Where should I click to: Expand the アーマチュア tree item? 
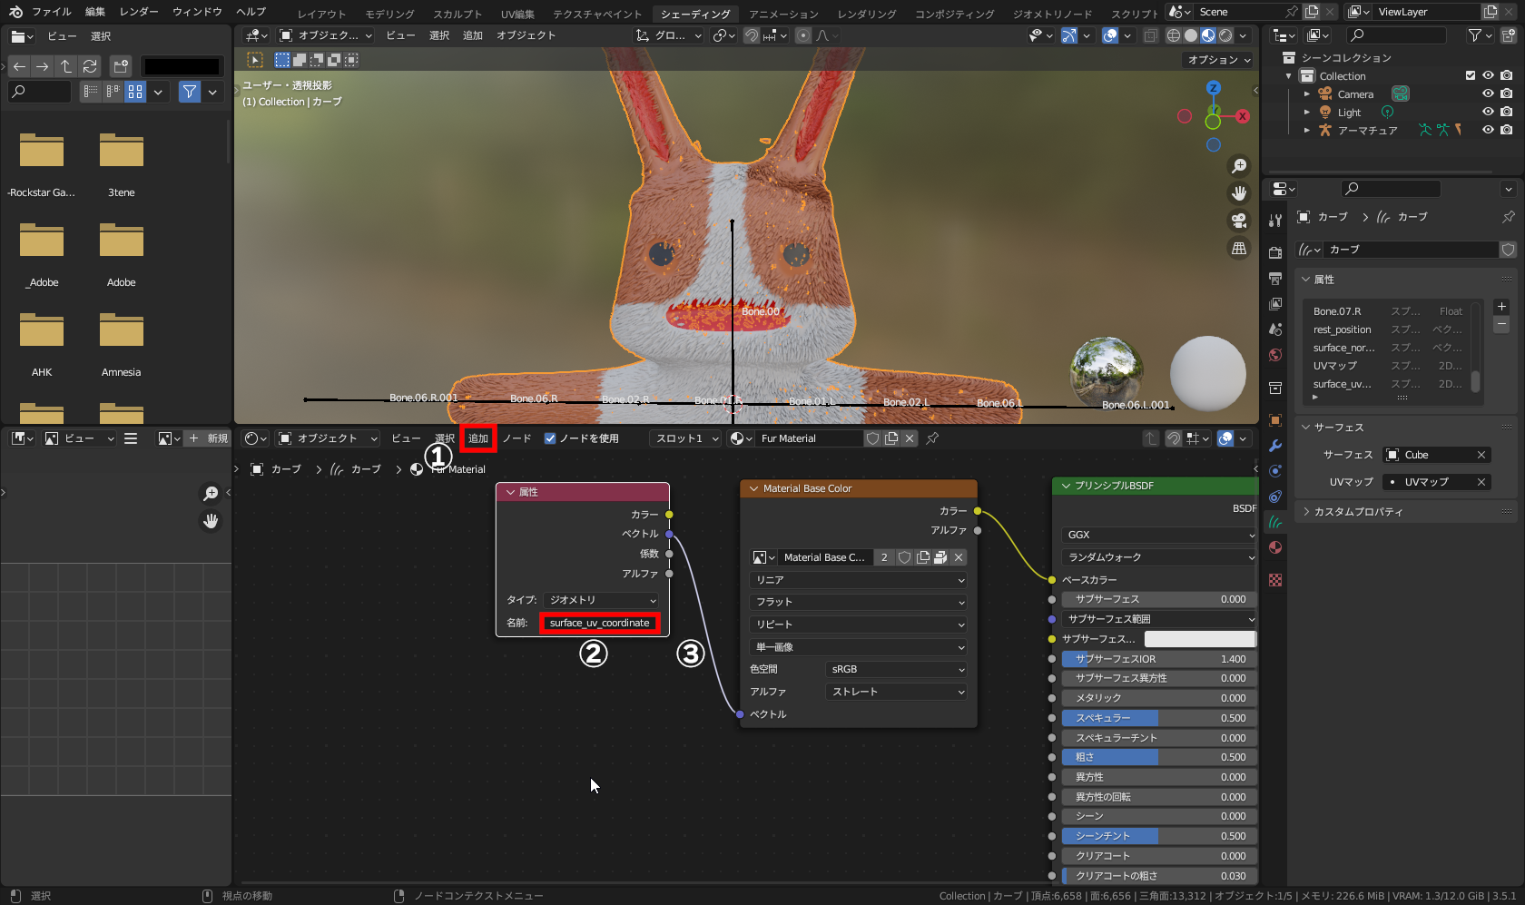tap(1307, 130)
